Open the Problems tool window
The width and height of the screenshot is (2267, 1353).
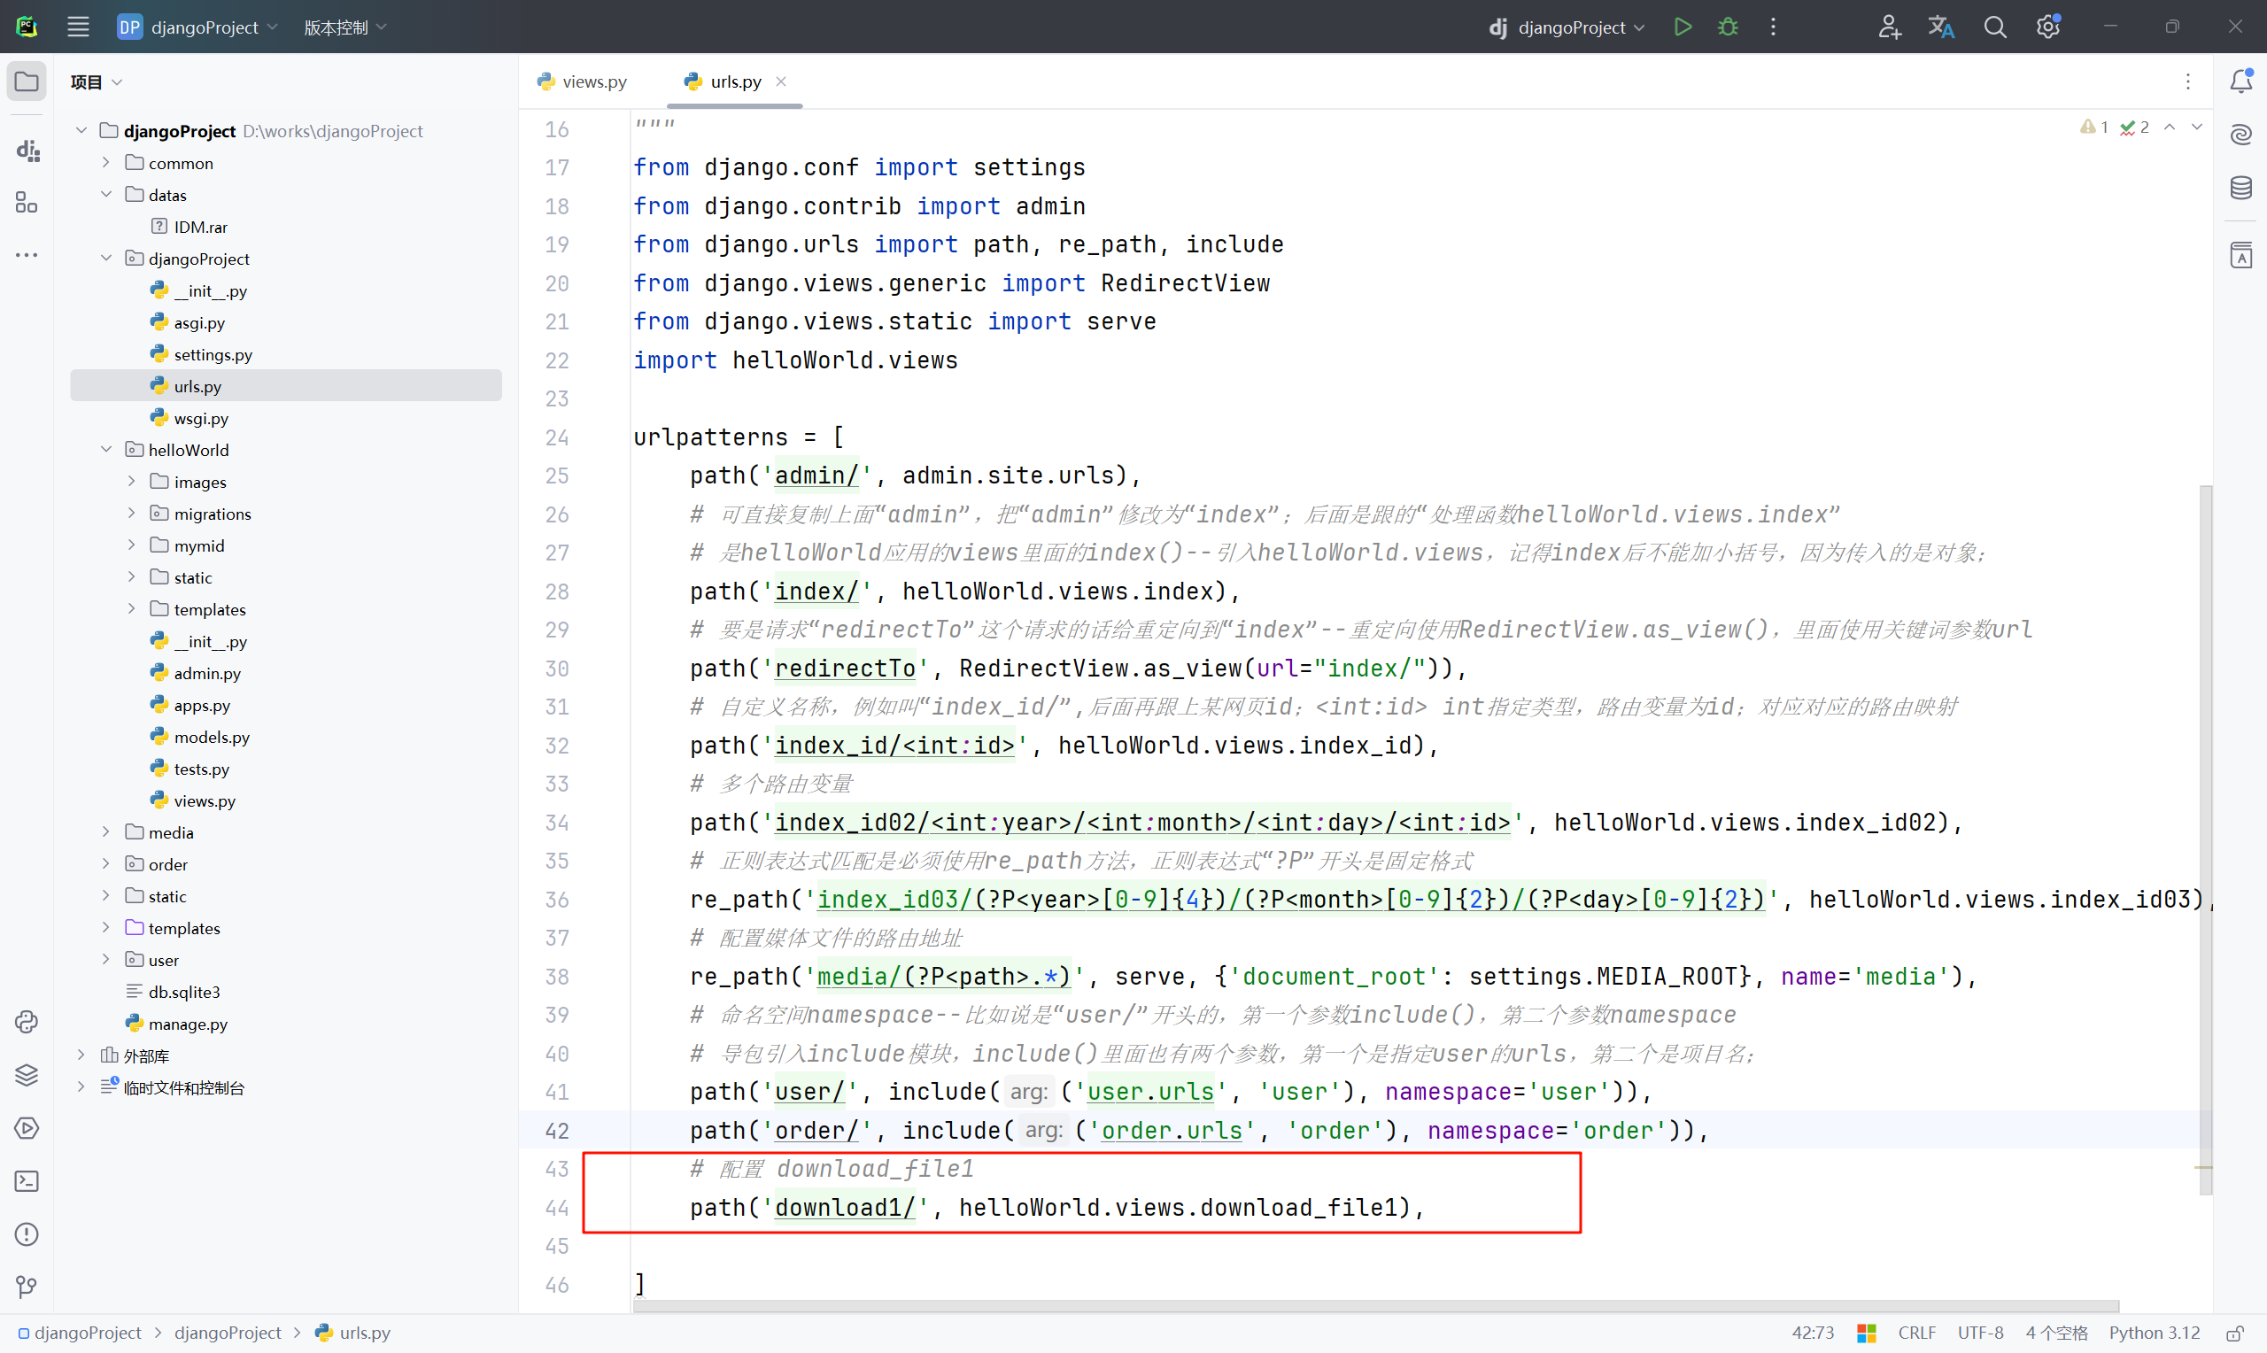(x=27, y=1233)
